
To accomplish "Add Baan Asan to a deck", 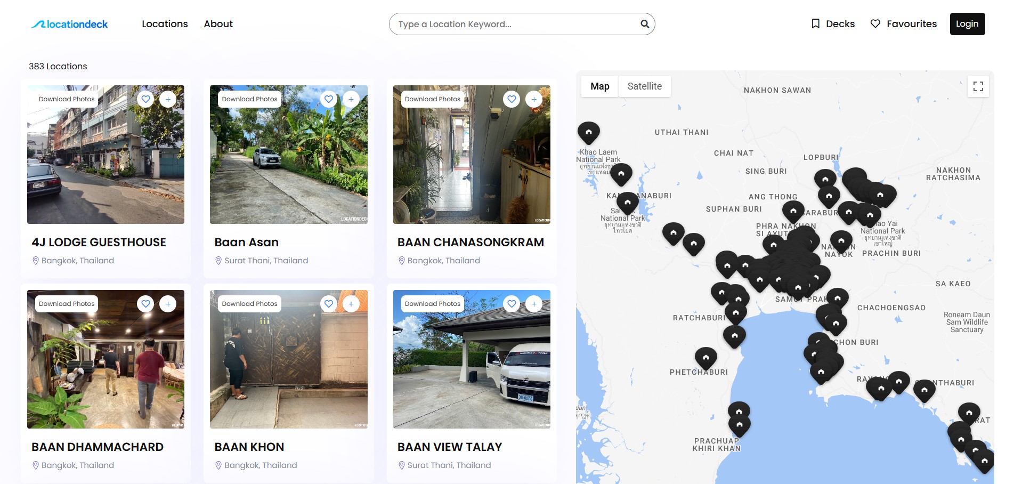I will (351, 99).
